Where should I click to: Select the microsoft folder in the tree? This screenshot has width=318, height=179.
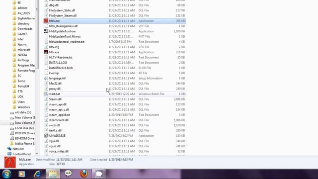(x=24, y=50)
